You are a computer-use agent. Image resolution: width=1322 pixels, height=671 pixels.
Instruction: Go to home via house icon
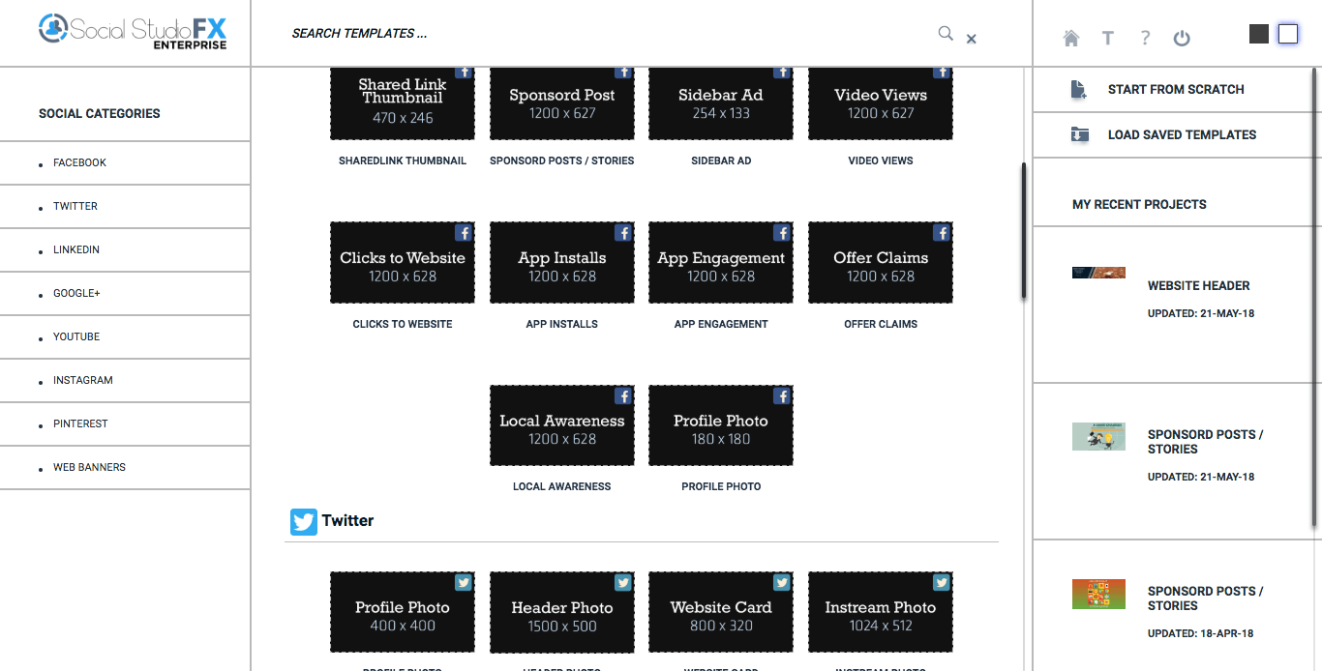pos(1071,38)
